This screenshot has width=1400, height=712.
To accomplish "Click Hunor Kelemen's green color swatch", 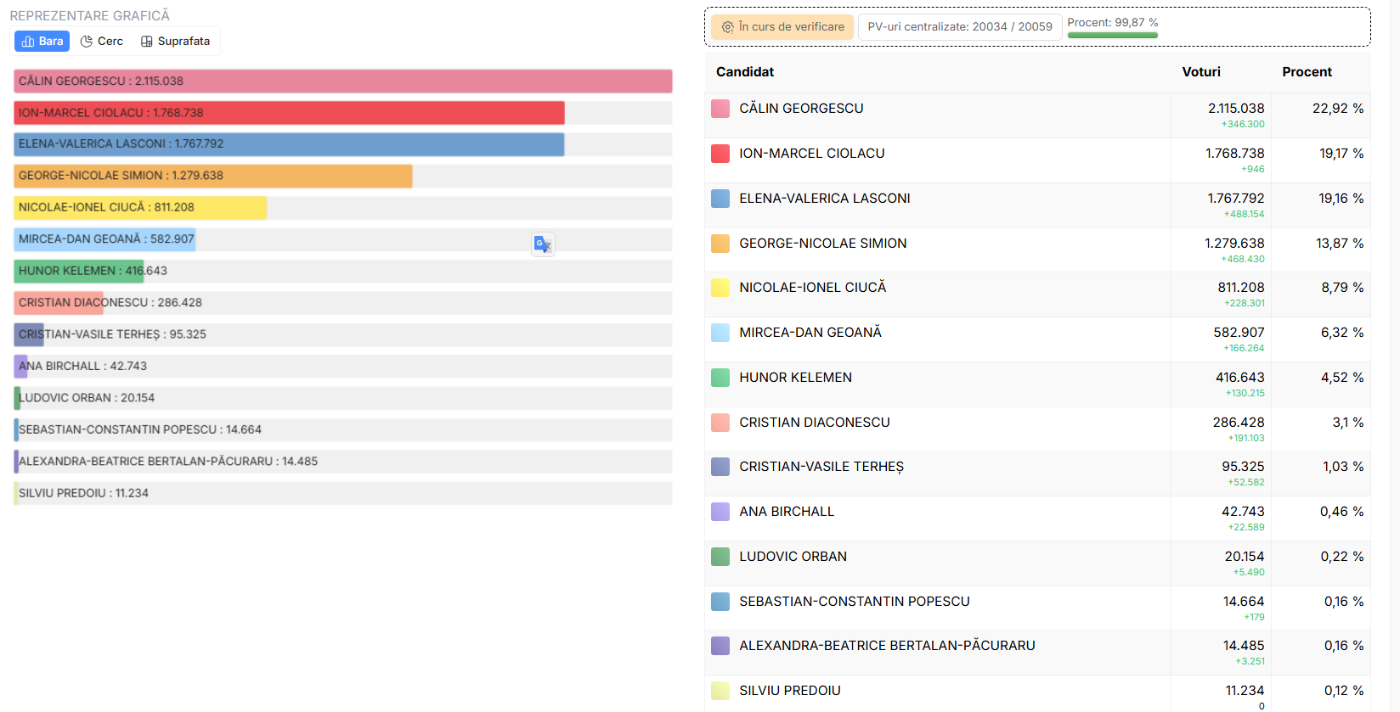I will [720, 378].
